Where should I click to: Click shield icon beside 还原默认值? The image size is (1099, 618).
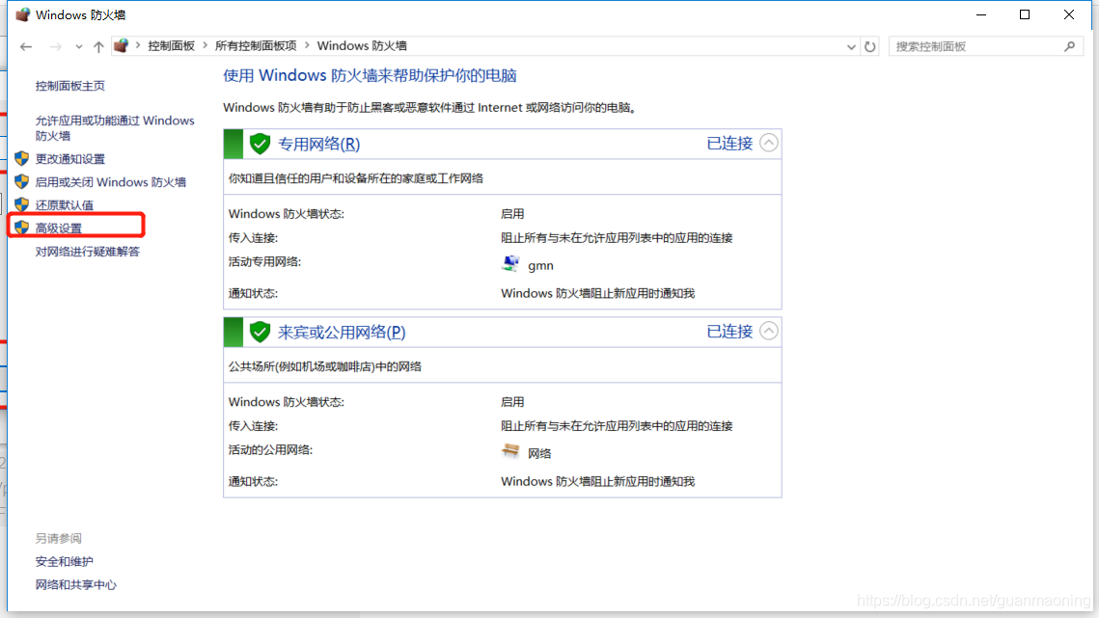coord(22,204)
